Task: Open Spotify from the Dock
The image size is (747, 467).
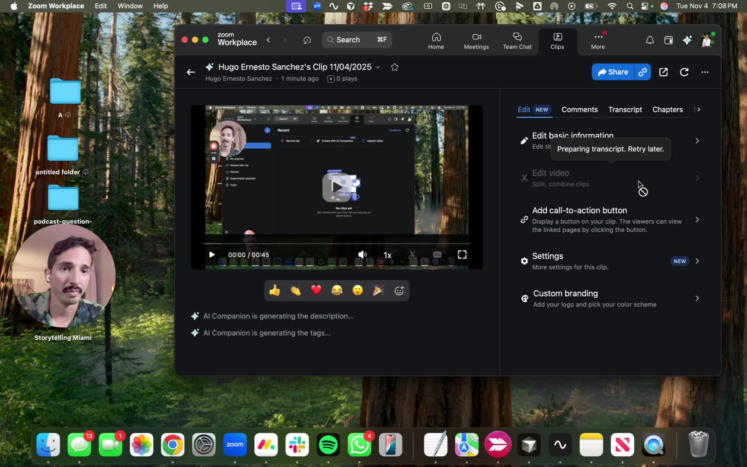Action: pyautogui.click(x=328, y=445)
